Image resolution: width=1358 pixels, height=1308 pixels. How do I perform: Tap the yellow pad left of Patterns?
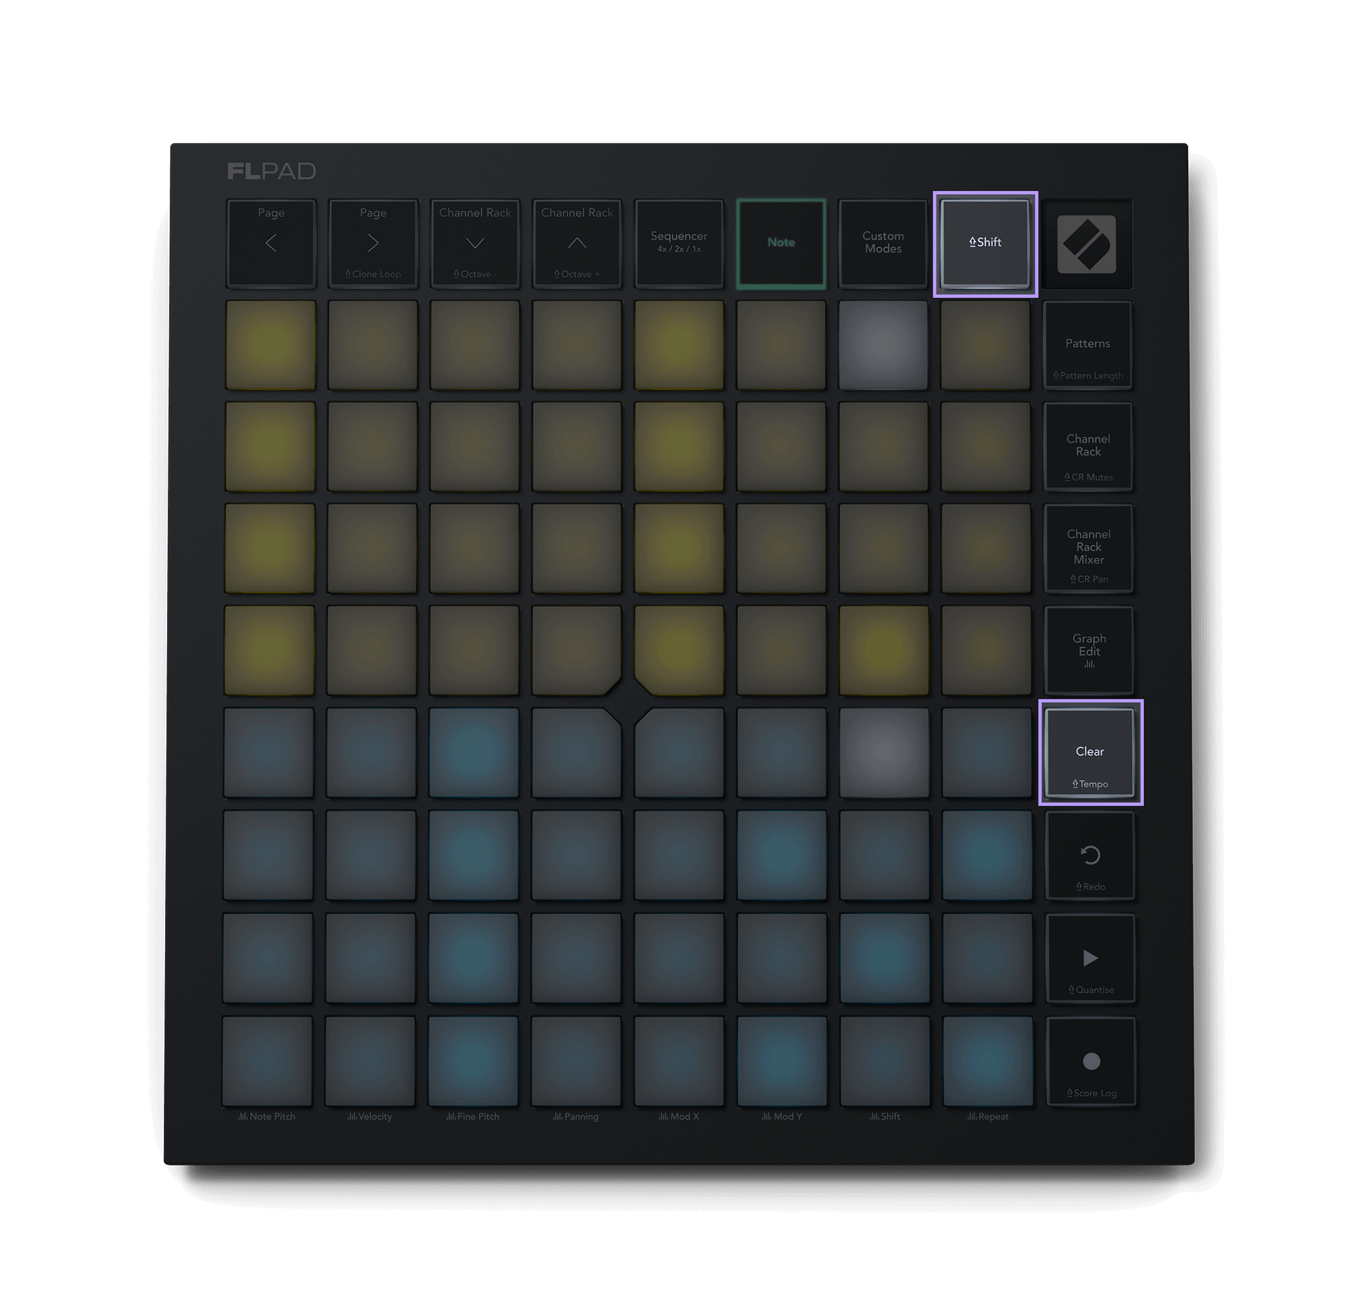coord(985,344)
